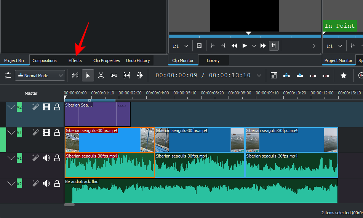Open the Clip Properties tab
The width and height of the screenshot is (363, 218).
(x=106, y=60)
